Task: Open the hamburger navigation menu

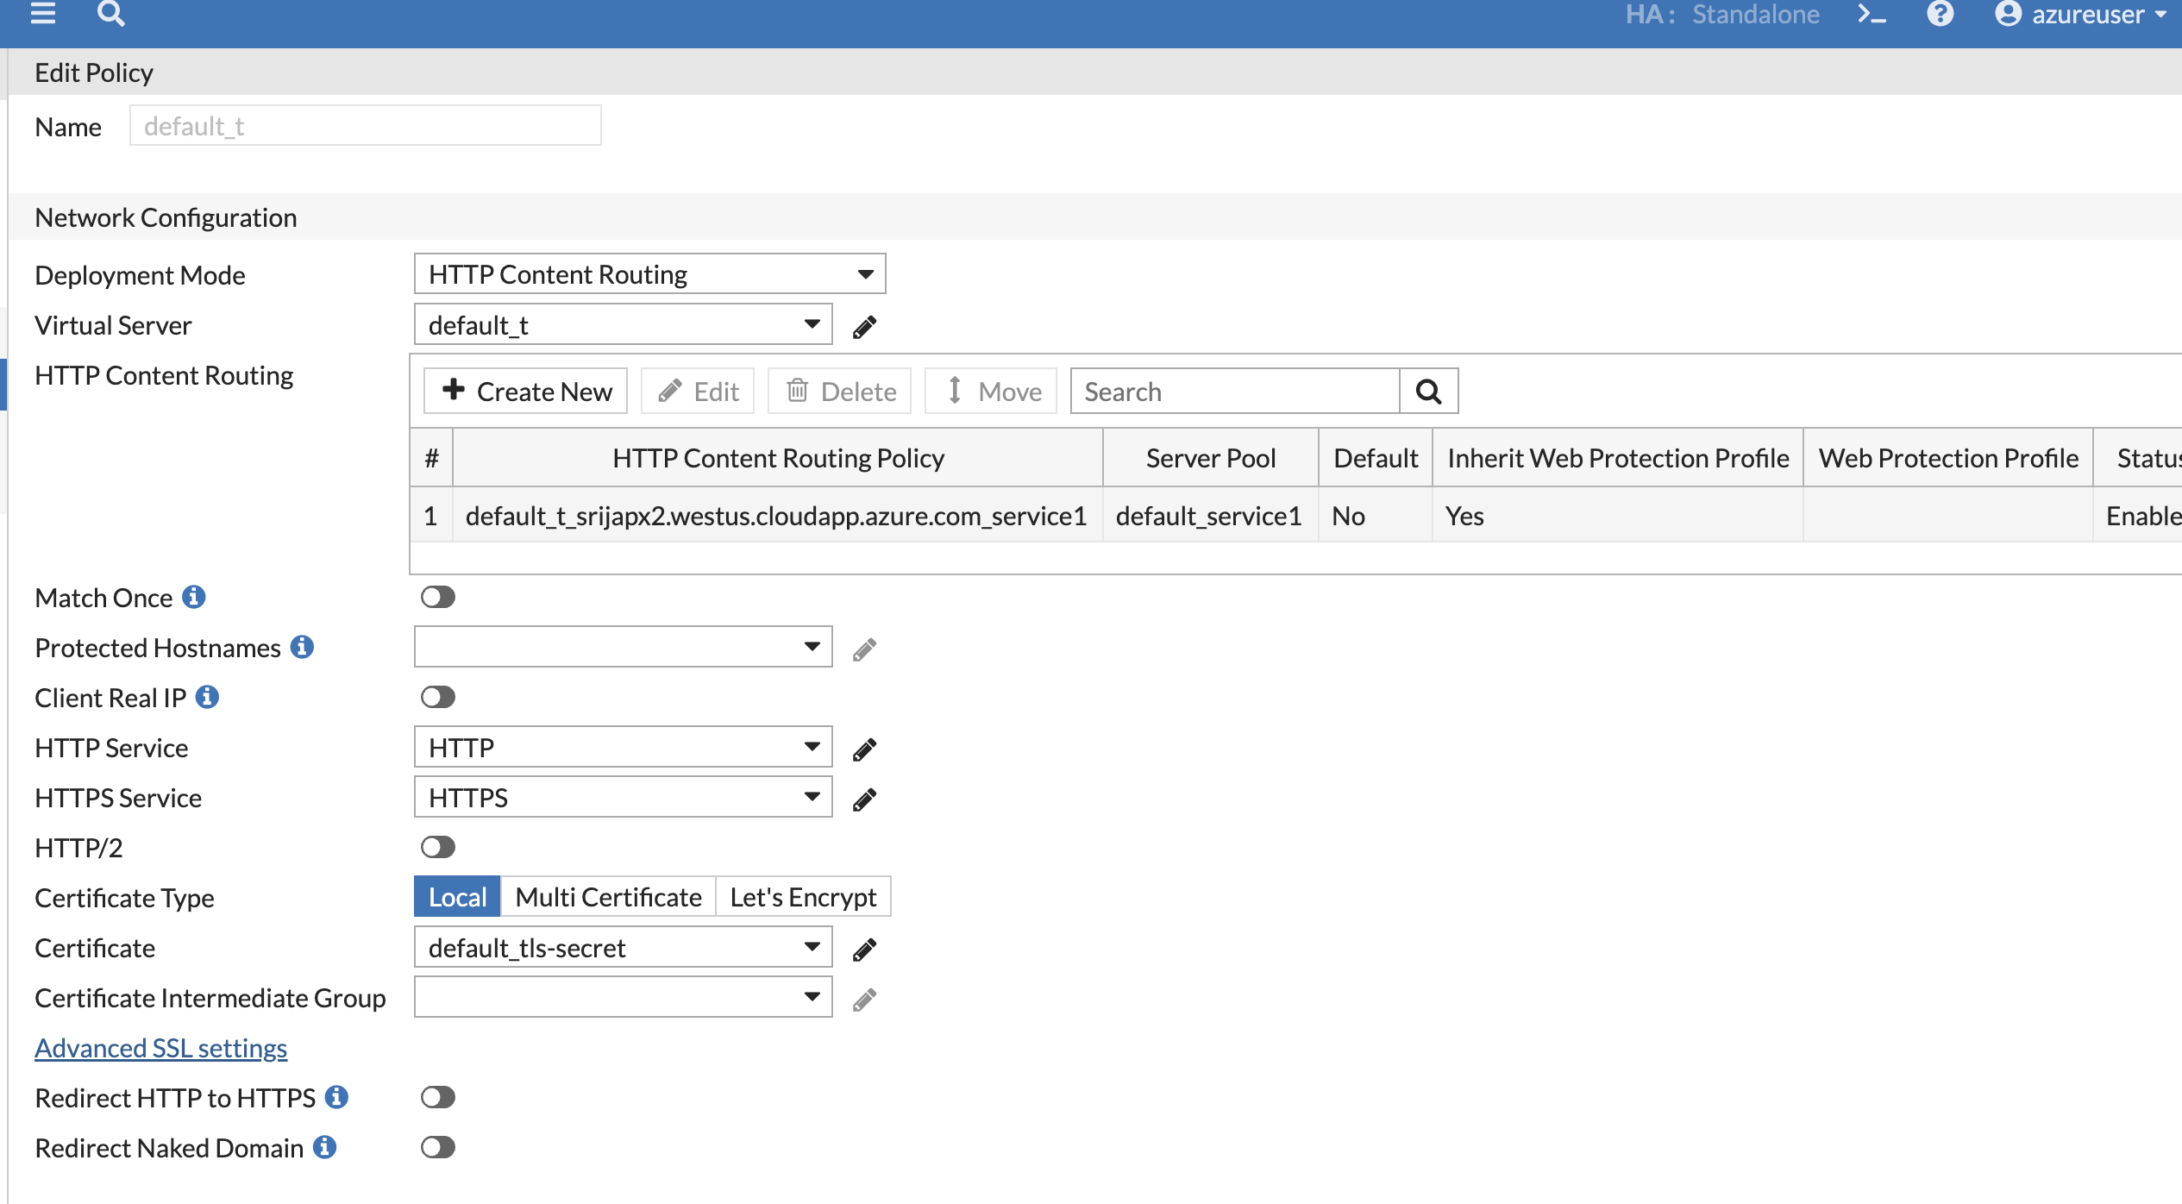Action: (x=43, y=14)
